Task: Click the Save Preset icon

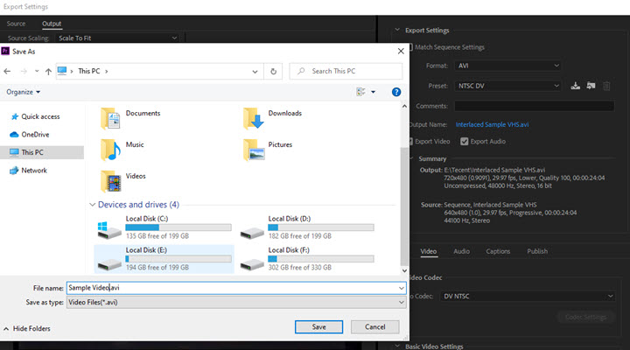Action: [576, 86]
